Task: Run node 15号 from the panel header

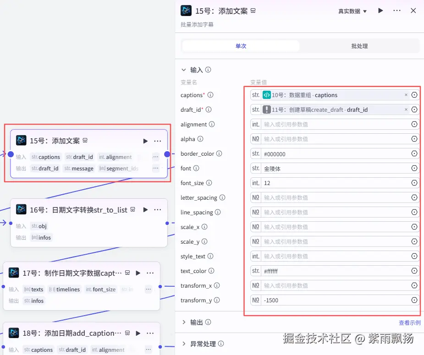Action: tap(380, 11)
